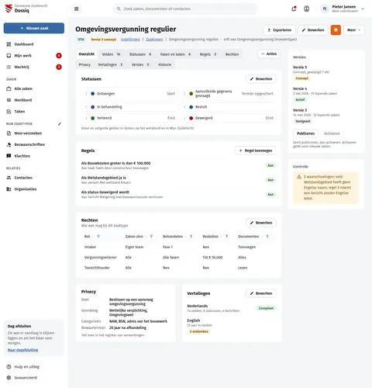The image size is (372, 388).
Task: Open the Fasen en taken tab
Action: (x=175, y=54)
